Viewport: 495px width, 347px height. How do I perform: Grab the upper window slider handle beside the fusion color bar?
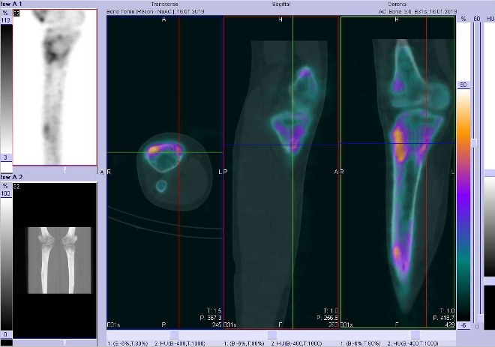tap(474, 142)
